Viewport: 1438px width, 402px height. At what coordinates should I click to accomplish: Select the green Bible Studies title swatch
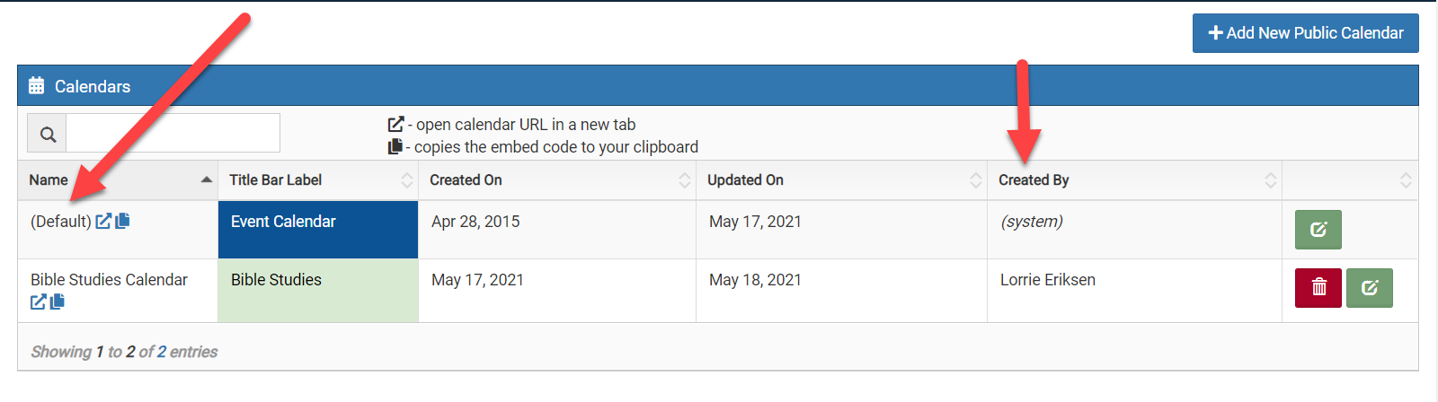click(x=318, y=291)
